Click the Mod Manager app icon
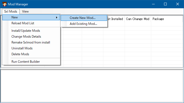 click(x=5, y=4)
